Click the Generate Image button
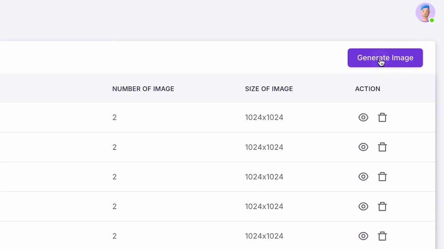This screenshot has height=249, width=444. coord(385,58)
